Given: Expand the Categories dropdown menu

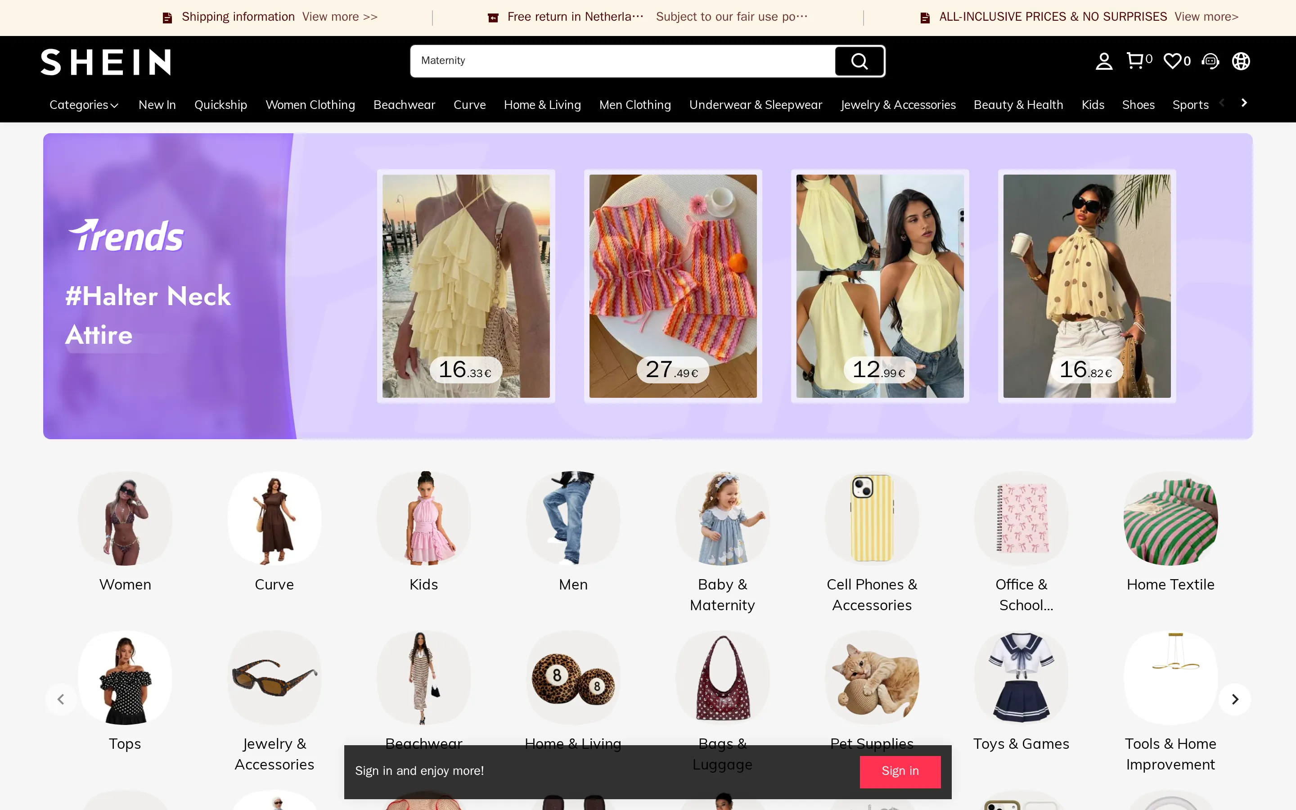Looking at the screenshot, I should [x=84, y=105].
